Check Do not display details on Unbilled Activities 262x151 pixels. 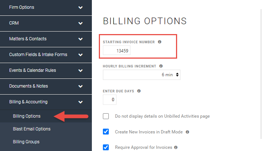(106, 116)
